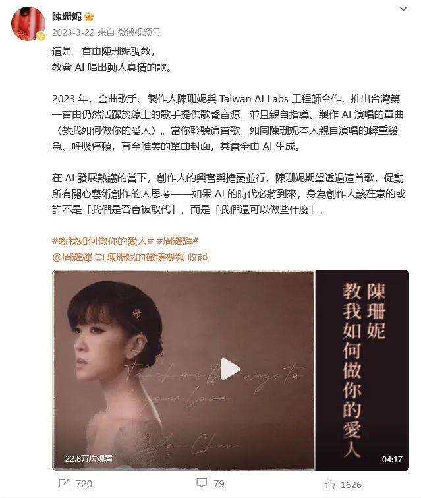
Task: Collapse post text with 收起
Action: point(198,257)
